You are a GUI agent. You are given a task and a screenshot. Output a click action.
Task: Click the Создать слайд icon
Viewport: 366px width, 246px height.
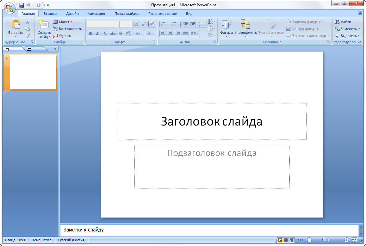(x=44, y=25)
